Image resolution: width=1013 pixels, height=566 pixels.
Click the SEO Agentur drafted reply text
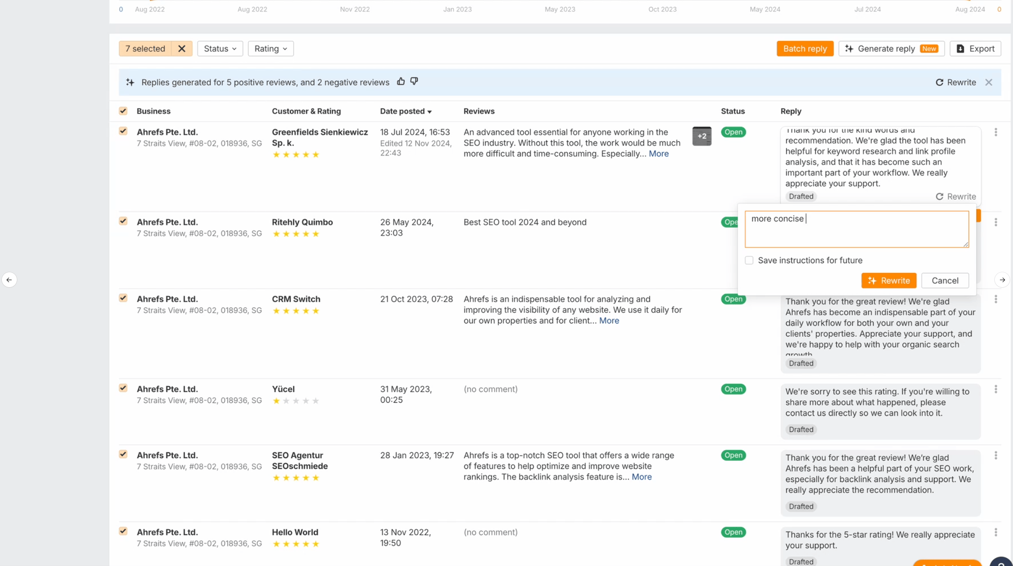879,474
